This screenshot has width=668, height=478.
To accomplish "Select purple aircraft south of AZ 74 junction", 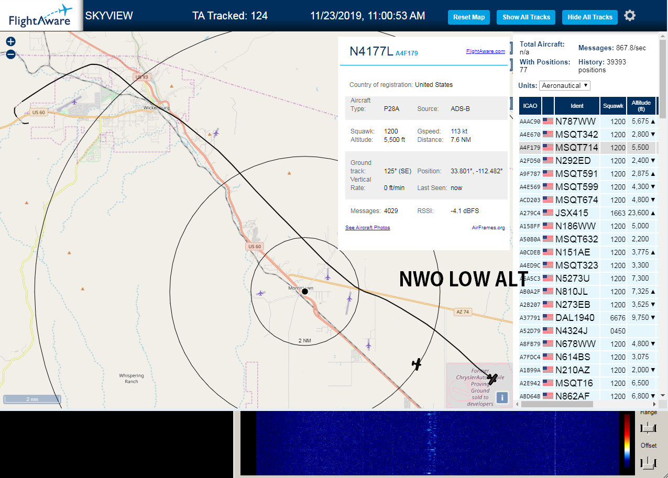I will 369,344.
